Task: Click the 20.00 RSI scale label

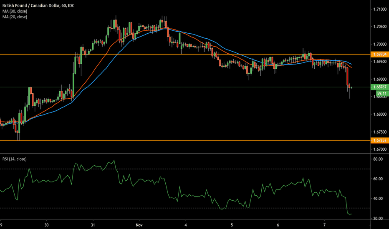Action: click(x=378, y=218)
